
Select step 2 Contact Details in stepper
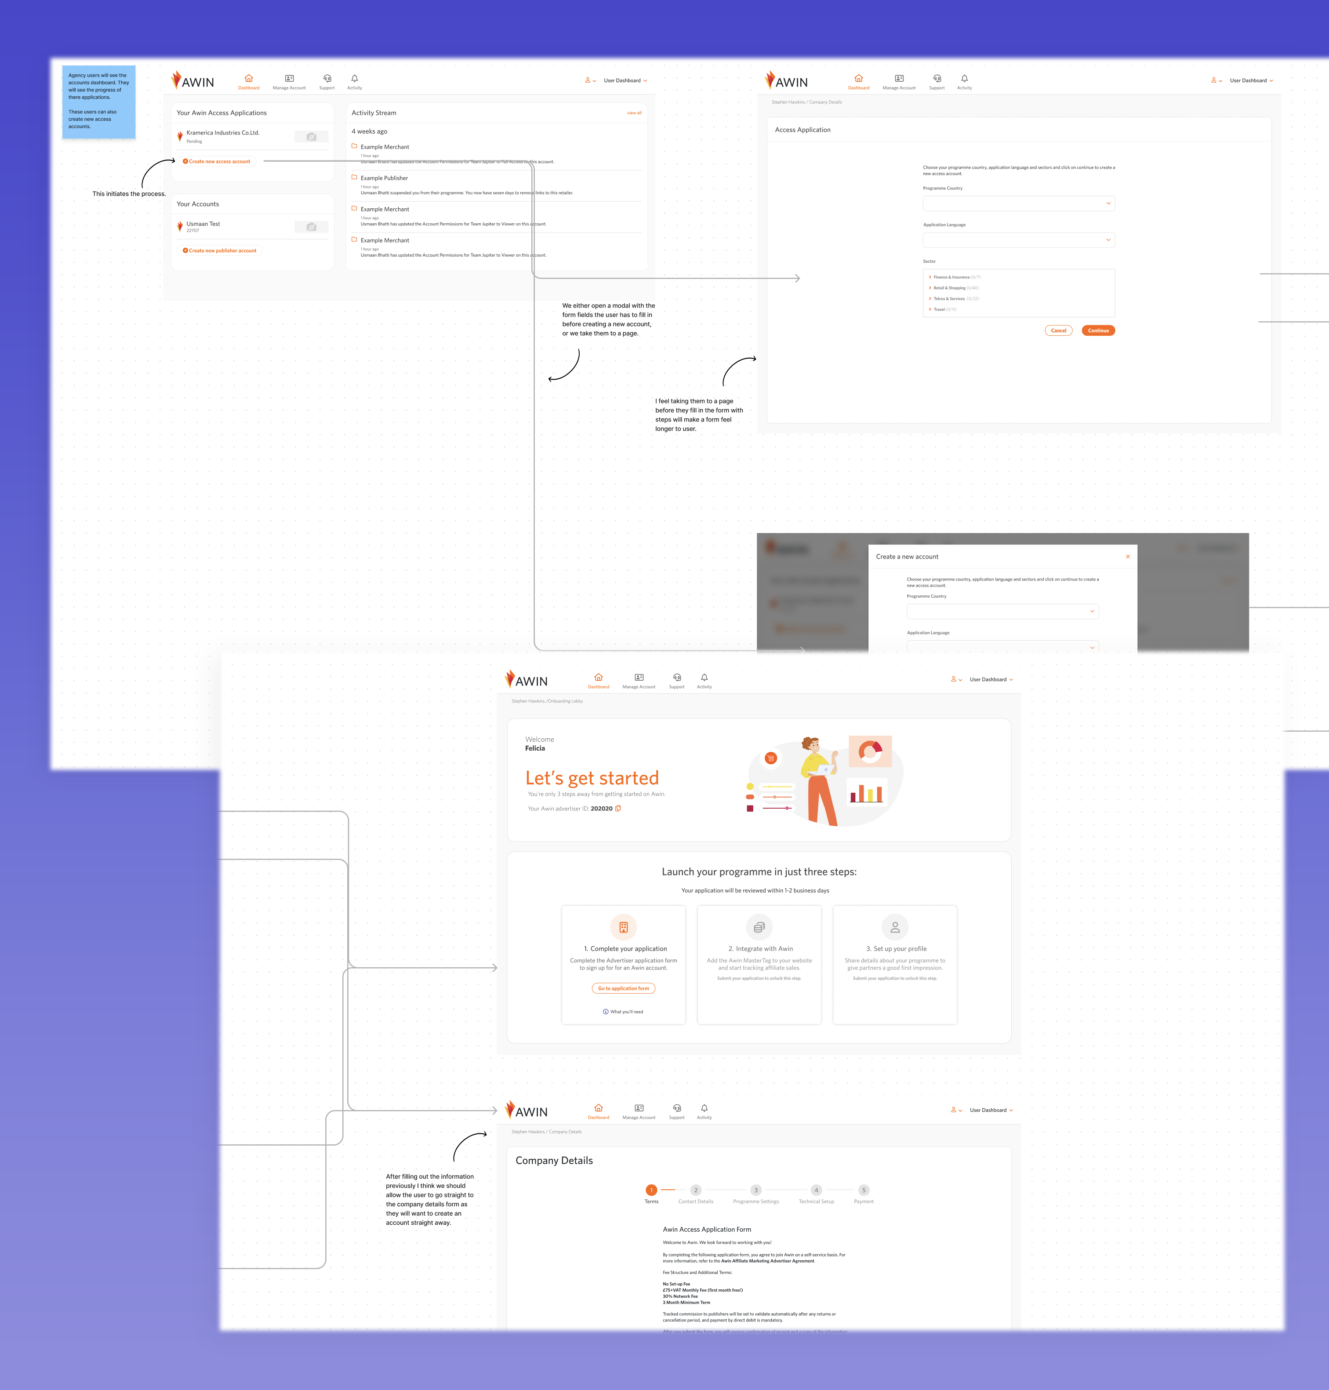pyautogui.click(x=696, y=1190)
